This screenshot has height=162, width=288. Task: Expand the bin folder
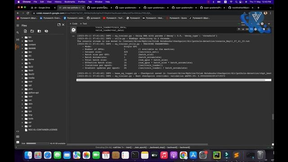(22, 37)
